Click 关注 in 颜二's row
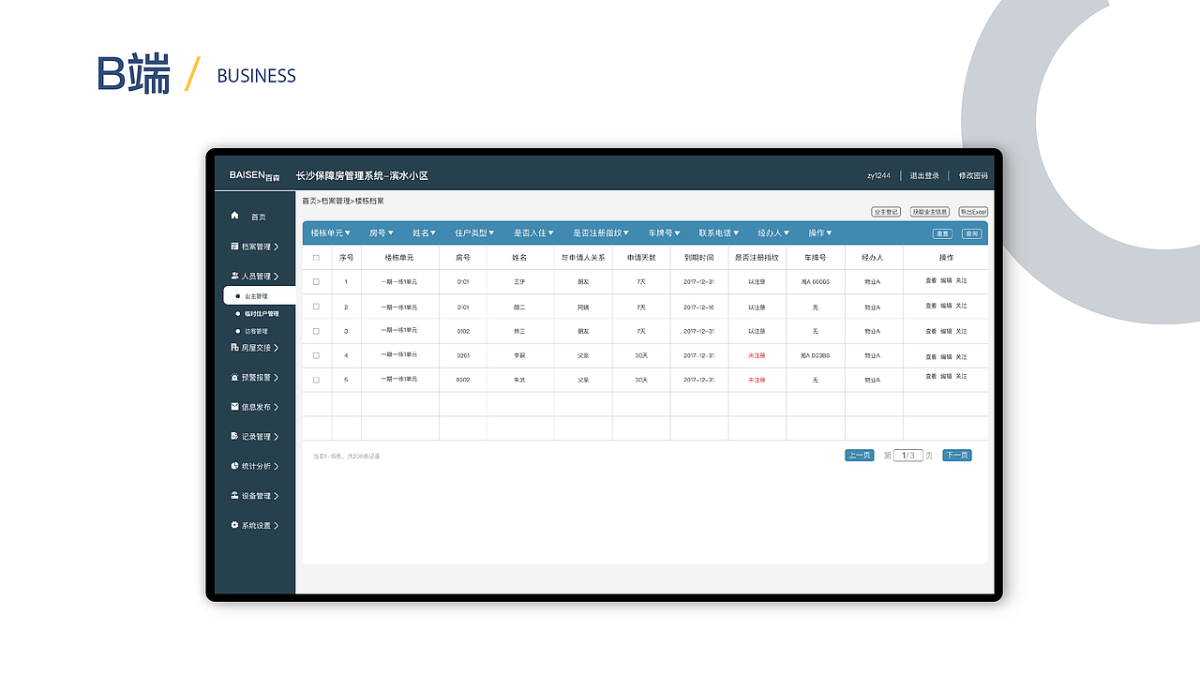The width and height of the screenshot is (1200, 675). click(961, 306)
